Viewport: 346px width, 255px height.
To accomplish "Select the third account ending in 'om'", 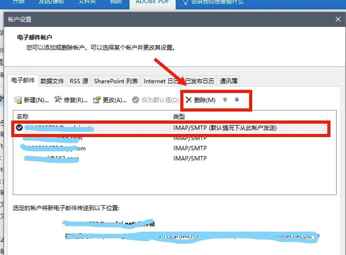I will click(171, 148).
